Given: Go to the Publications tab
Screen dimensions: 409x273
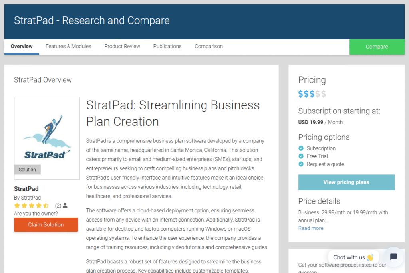Looking at the screenshot, I should pyautogui.click(x=167, y=47).
